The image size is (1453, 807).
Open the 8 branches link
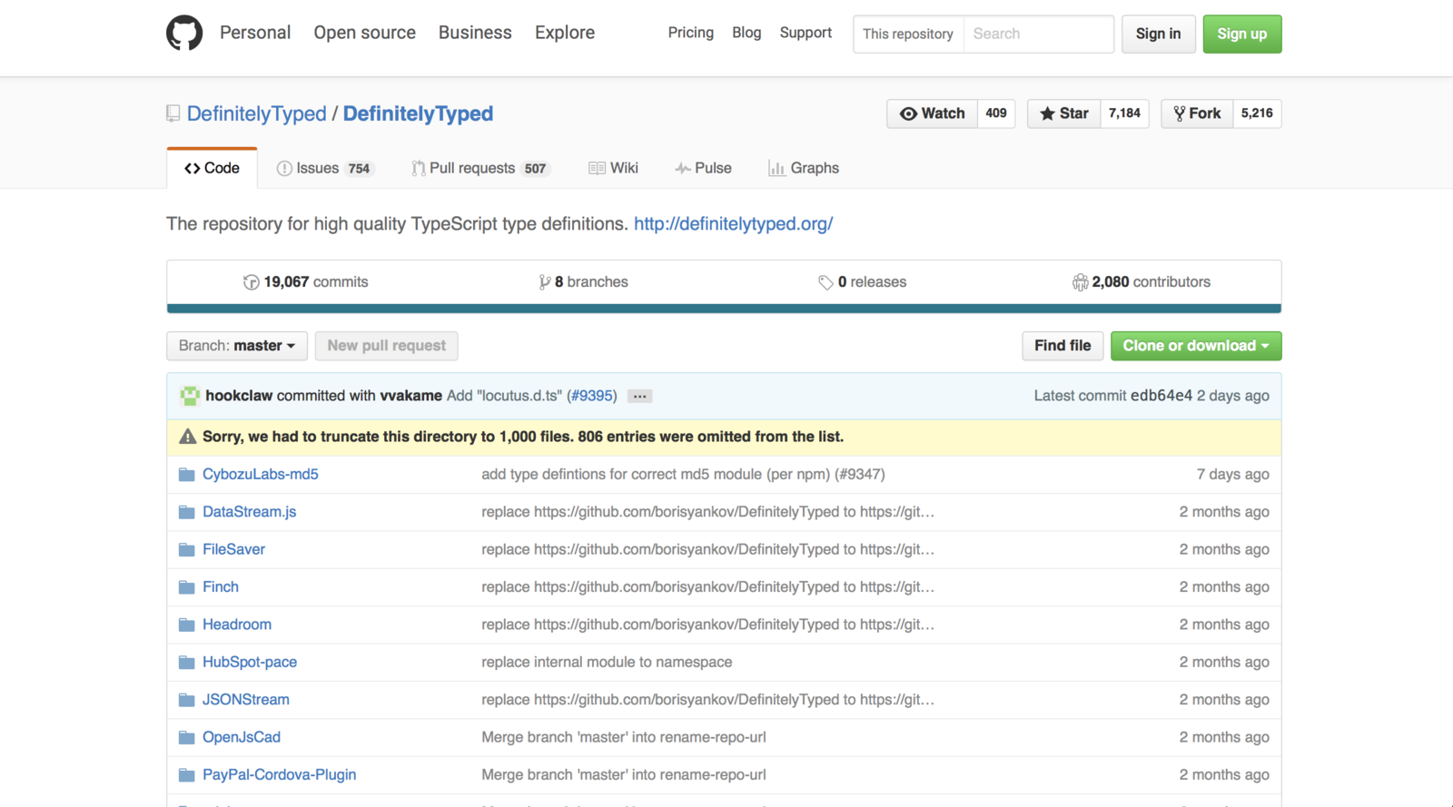pyautogui.click(x=583, y=282)
